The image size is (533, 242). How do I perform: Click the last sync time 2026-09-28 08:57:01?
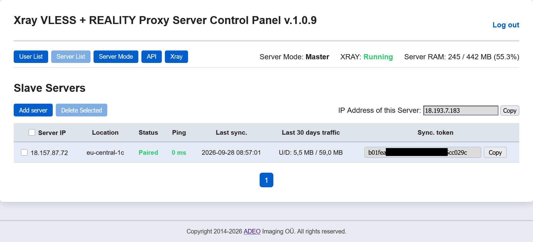[231, 153]
